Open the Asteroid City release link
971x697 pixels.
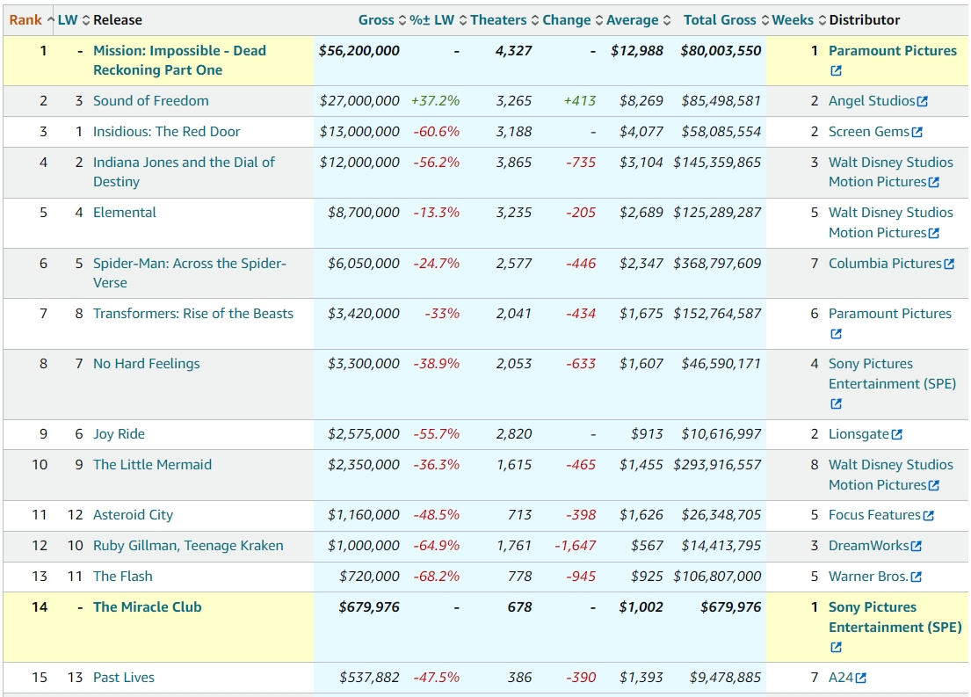tap(134, 515)
